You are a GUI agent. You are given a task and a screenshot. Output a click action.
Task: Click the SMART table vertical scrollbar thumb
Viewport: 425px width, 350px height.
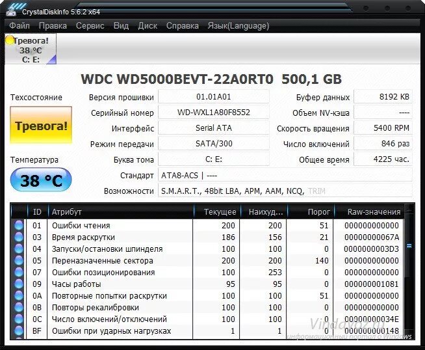point(409,246)
